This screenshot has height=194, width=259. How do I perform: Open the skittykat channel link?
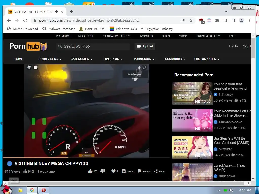225,149
